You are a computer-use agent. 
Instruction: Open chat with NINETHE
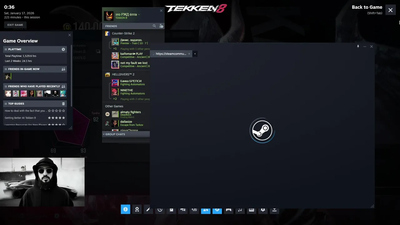coord(130,92)
